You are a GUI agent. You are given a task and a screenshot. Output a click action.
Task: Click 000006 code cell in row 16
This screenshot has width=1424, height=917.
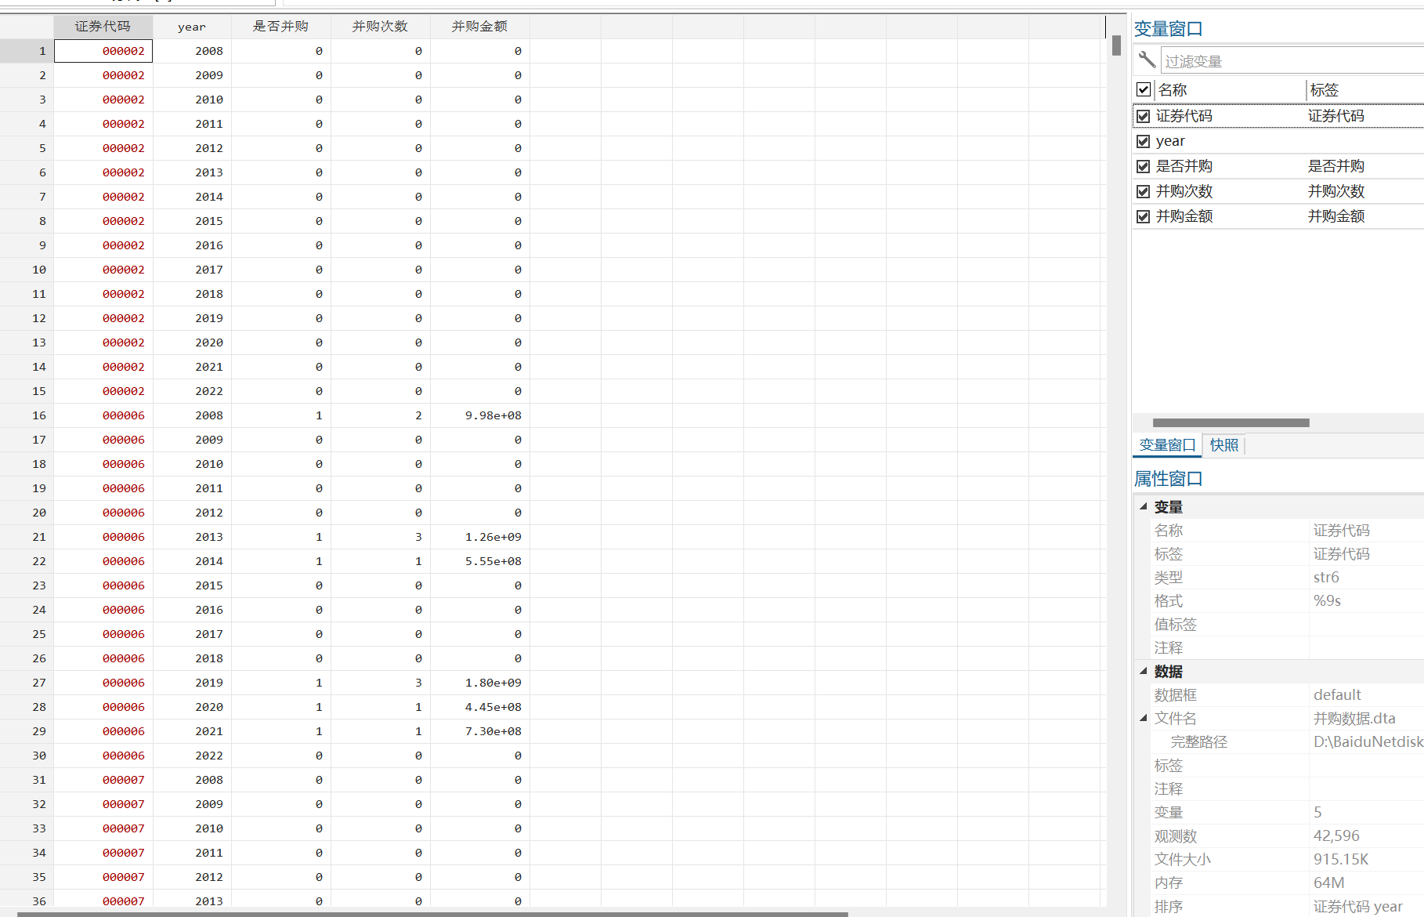tap(103, 415)
